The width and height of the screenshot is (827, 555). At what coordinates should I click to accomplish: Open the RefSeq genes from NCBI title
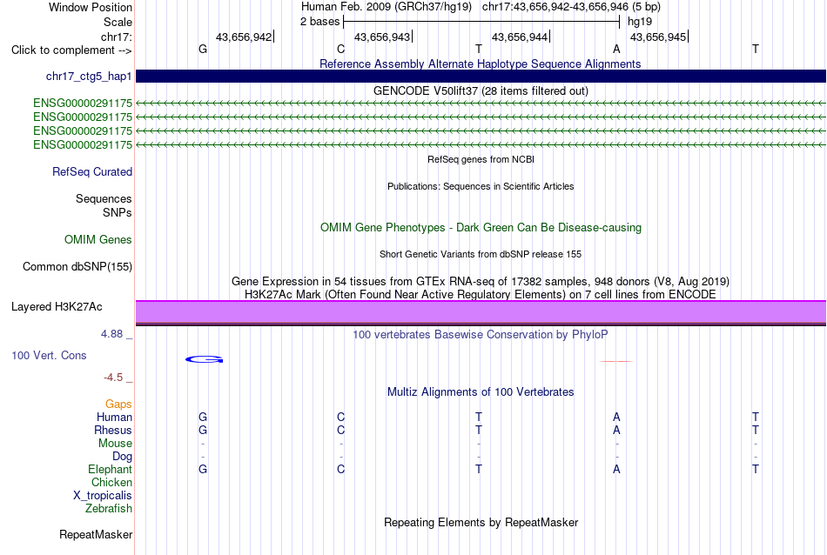click(481, 159)
